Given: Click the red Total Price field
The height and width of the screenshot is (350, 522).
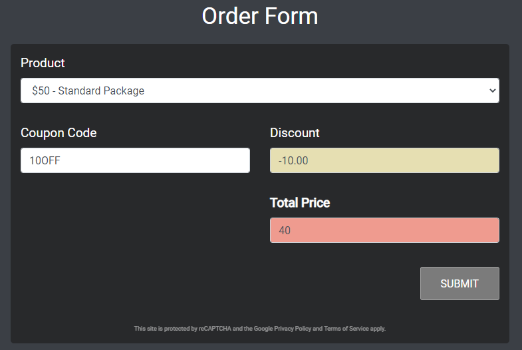Looking at the screenshot, I should point(384,230).
